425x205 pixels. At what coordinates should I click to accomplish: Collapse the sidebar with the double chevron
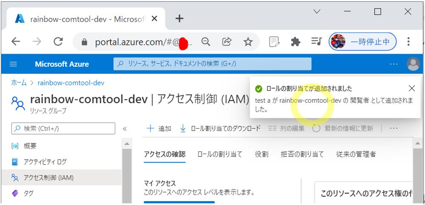[125, 129]
